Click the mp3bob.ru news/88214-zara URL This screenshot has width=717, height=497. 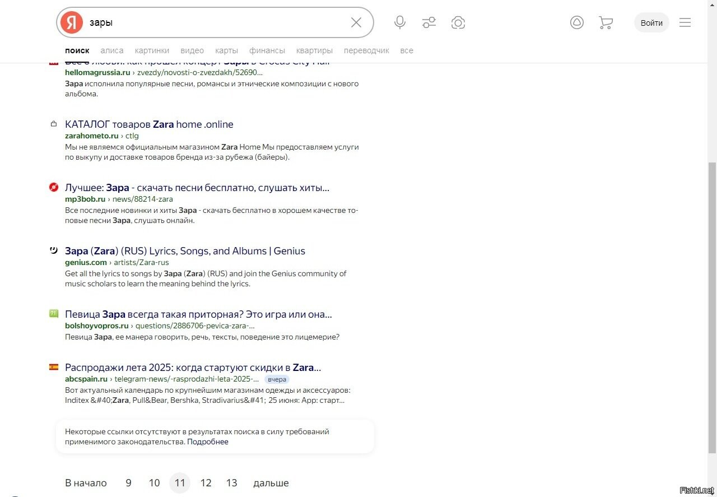pos(119,199)
